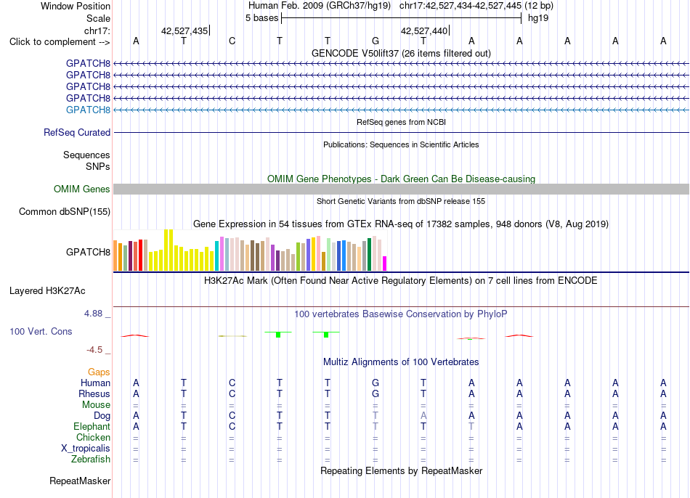Click the 4.88 PhyloP upper limit value
Screen dimensions: 690x498
[93, 314]
